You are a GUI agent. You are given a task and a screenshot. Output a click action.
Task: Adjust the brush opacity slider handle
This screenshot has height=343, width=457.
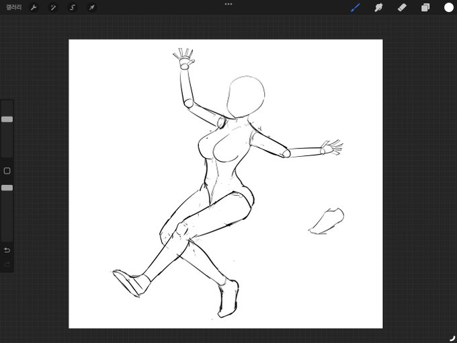[x=7, y=188]
